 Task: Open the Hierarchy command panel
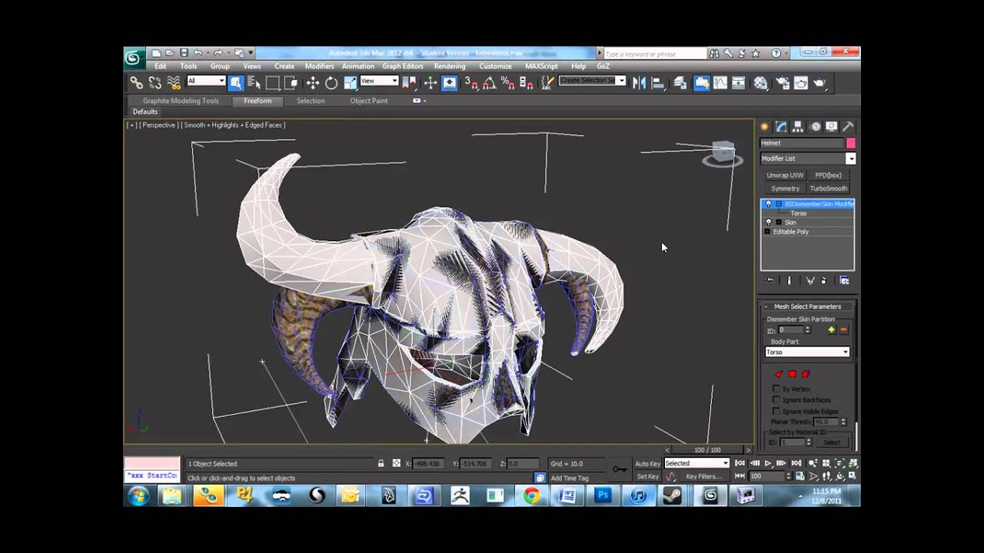click(x=798, y=127)
